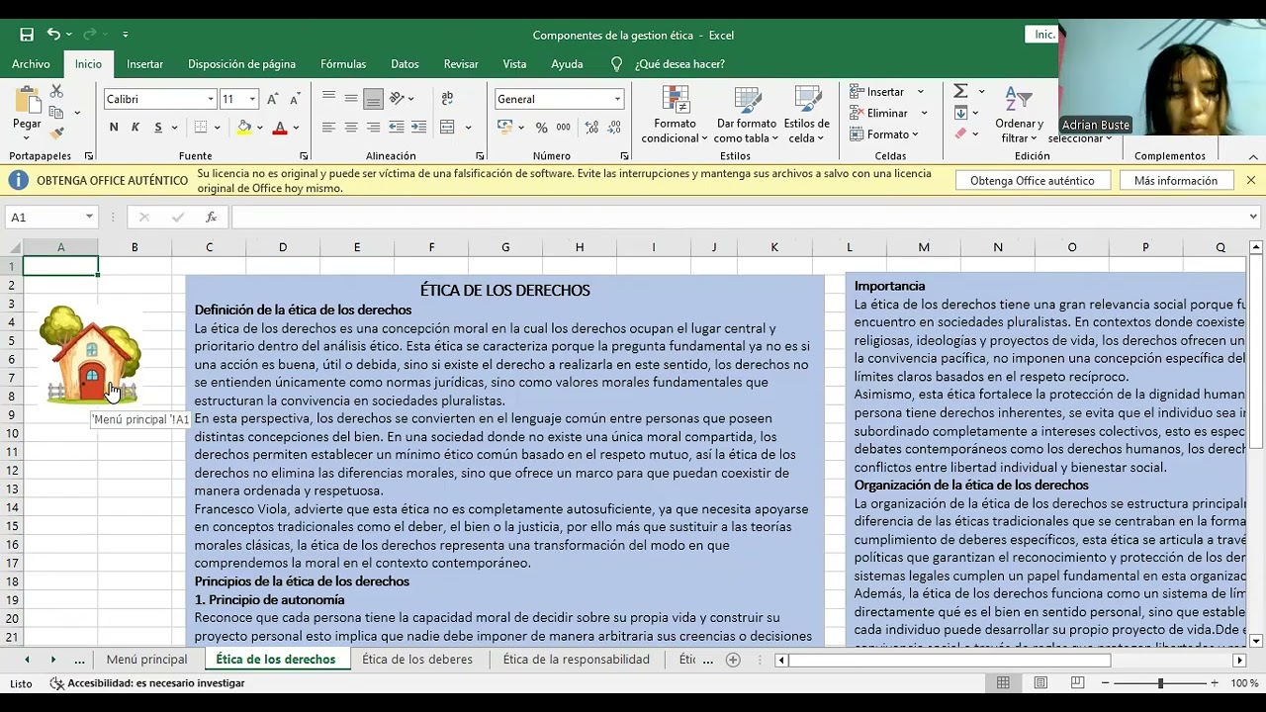Switch to Page Layout view icon
1266x712 pixels.
click(1040, 683)
